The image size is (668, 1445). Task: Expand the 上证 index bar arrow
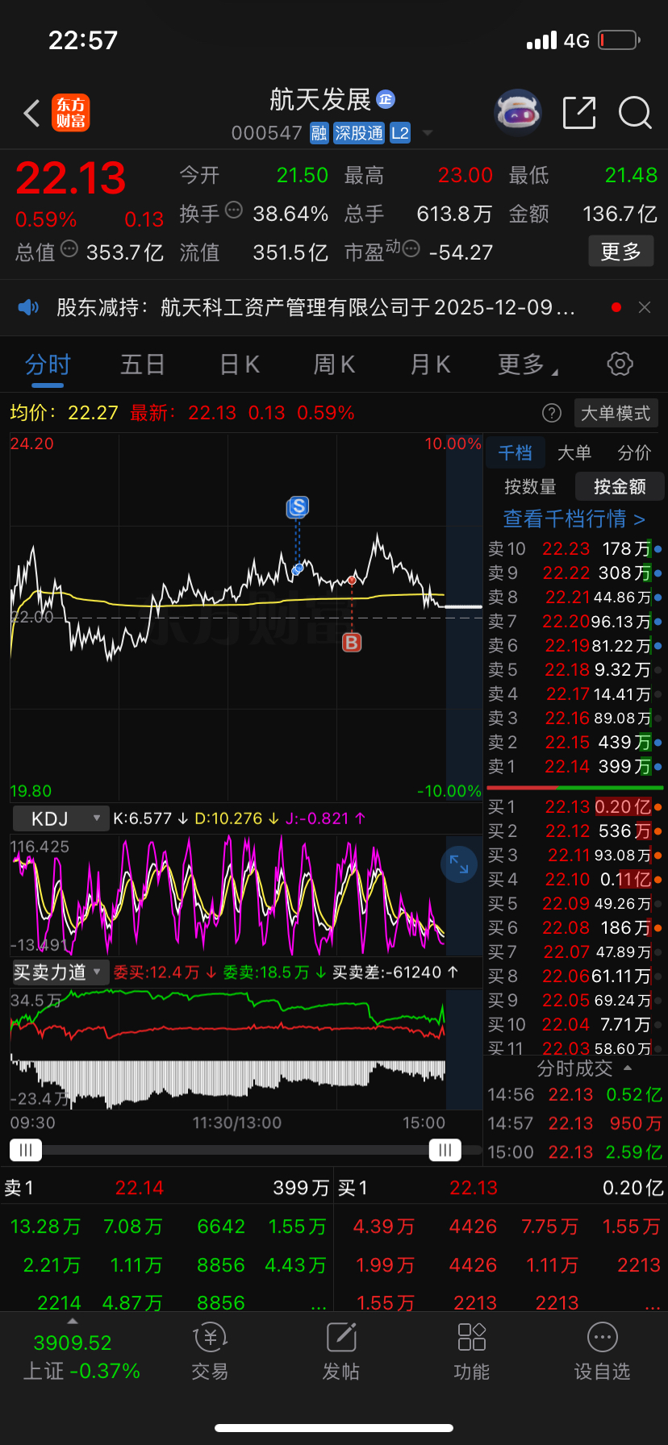(73, 1321)
